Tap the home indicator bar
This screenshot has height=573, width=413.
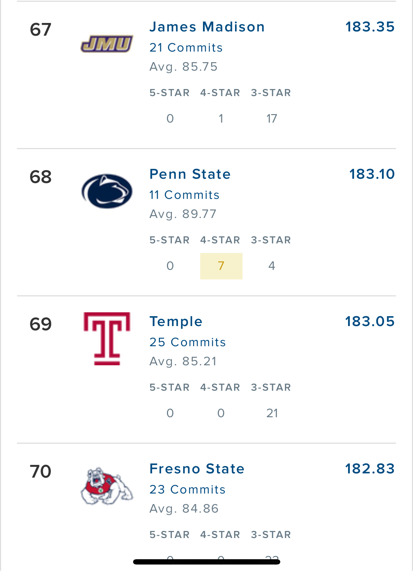206,562
